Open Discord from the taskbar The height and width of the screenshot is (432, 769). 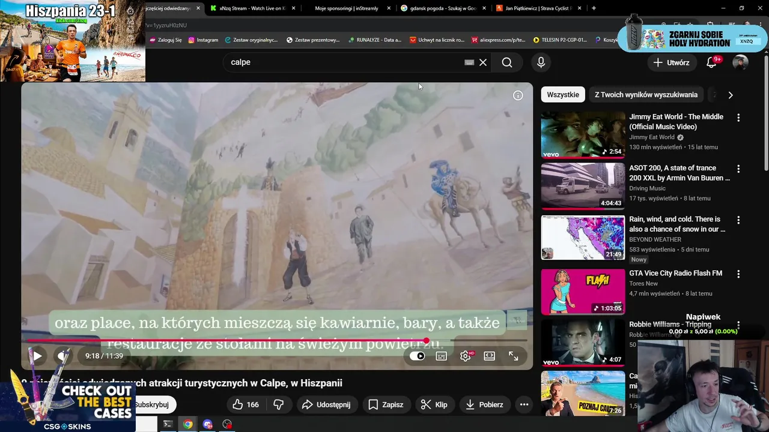click(208, 424)
